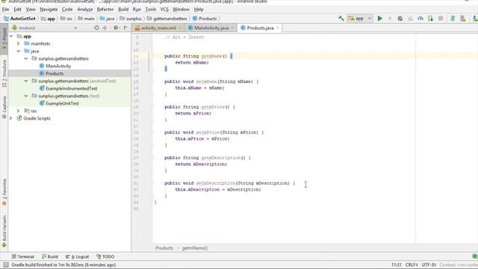The image size is (478, 269).
Task: Click UTF-8 encoding in status bar
Action: pos(429,265)
